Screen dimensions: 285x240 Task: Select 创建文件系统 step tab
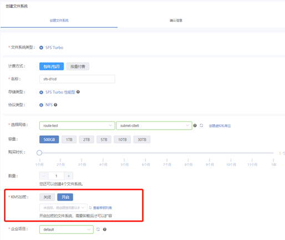click(x=59, y=21)
